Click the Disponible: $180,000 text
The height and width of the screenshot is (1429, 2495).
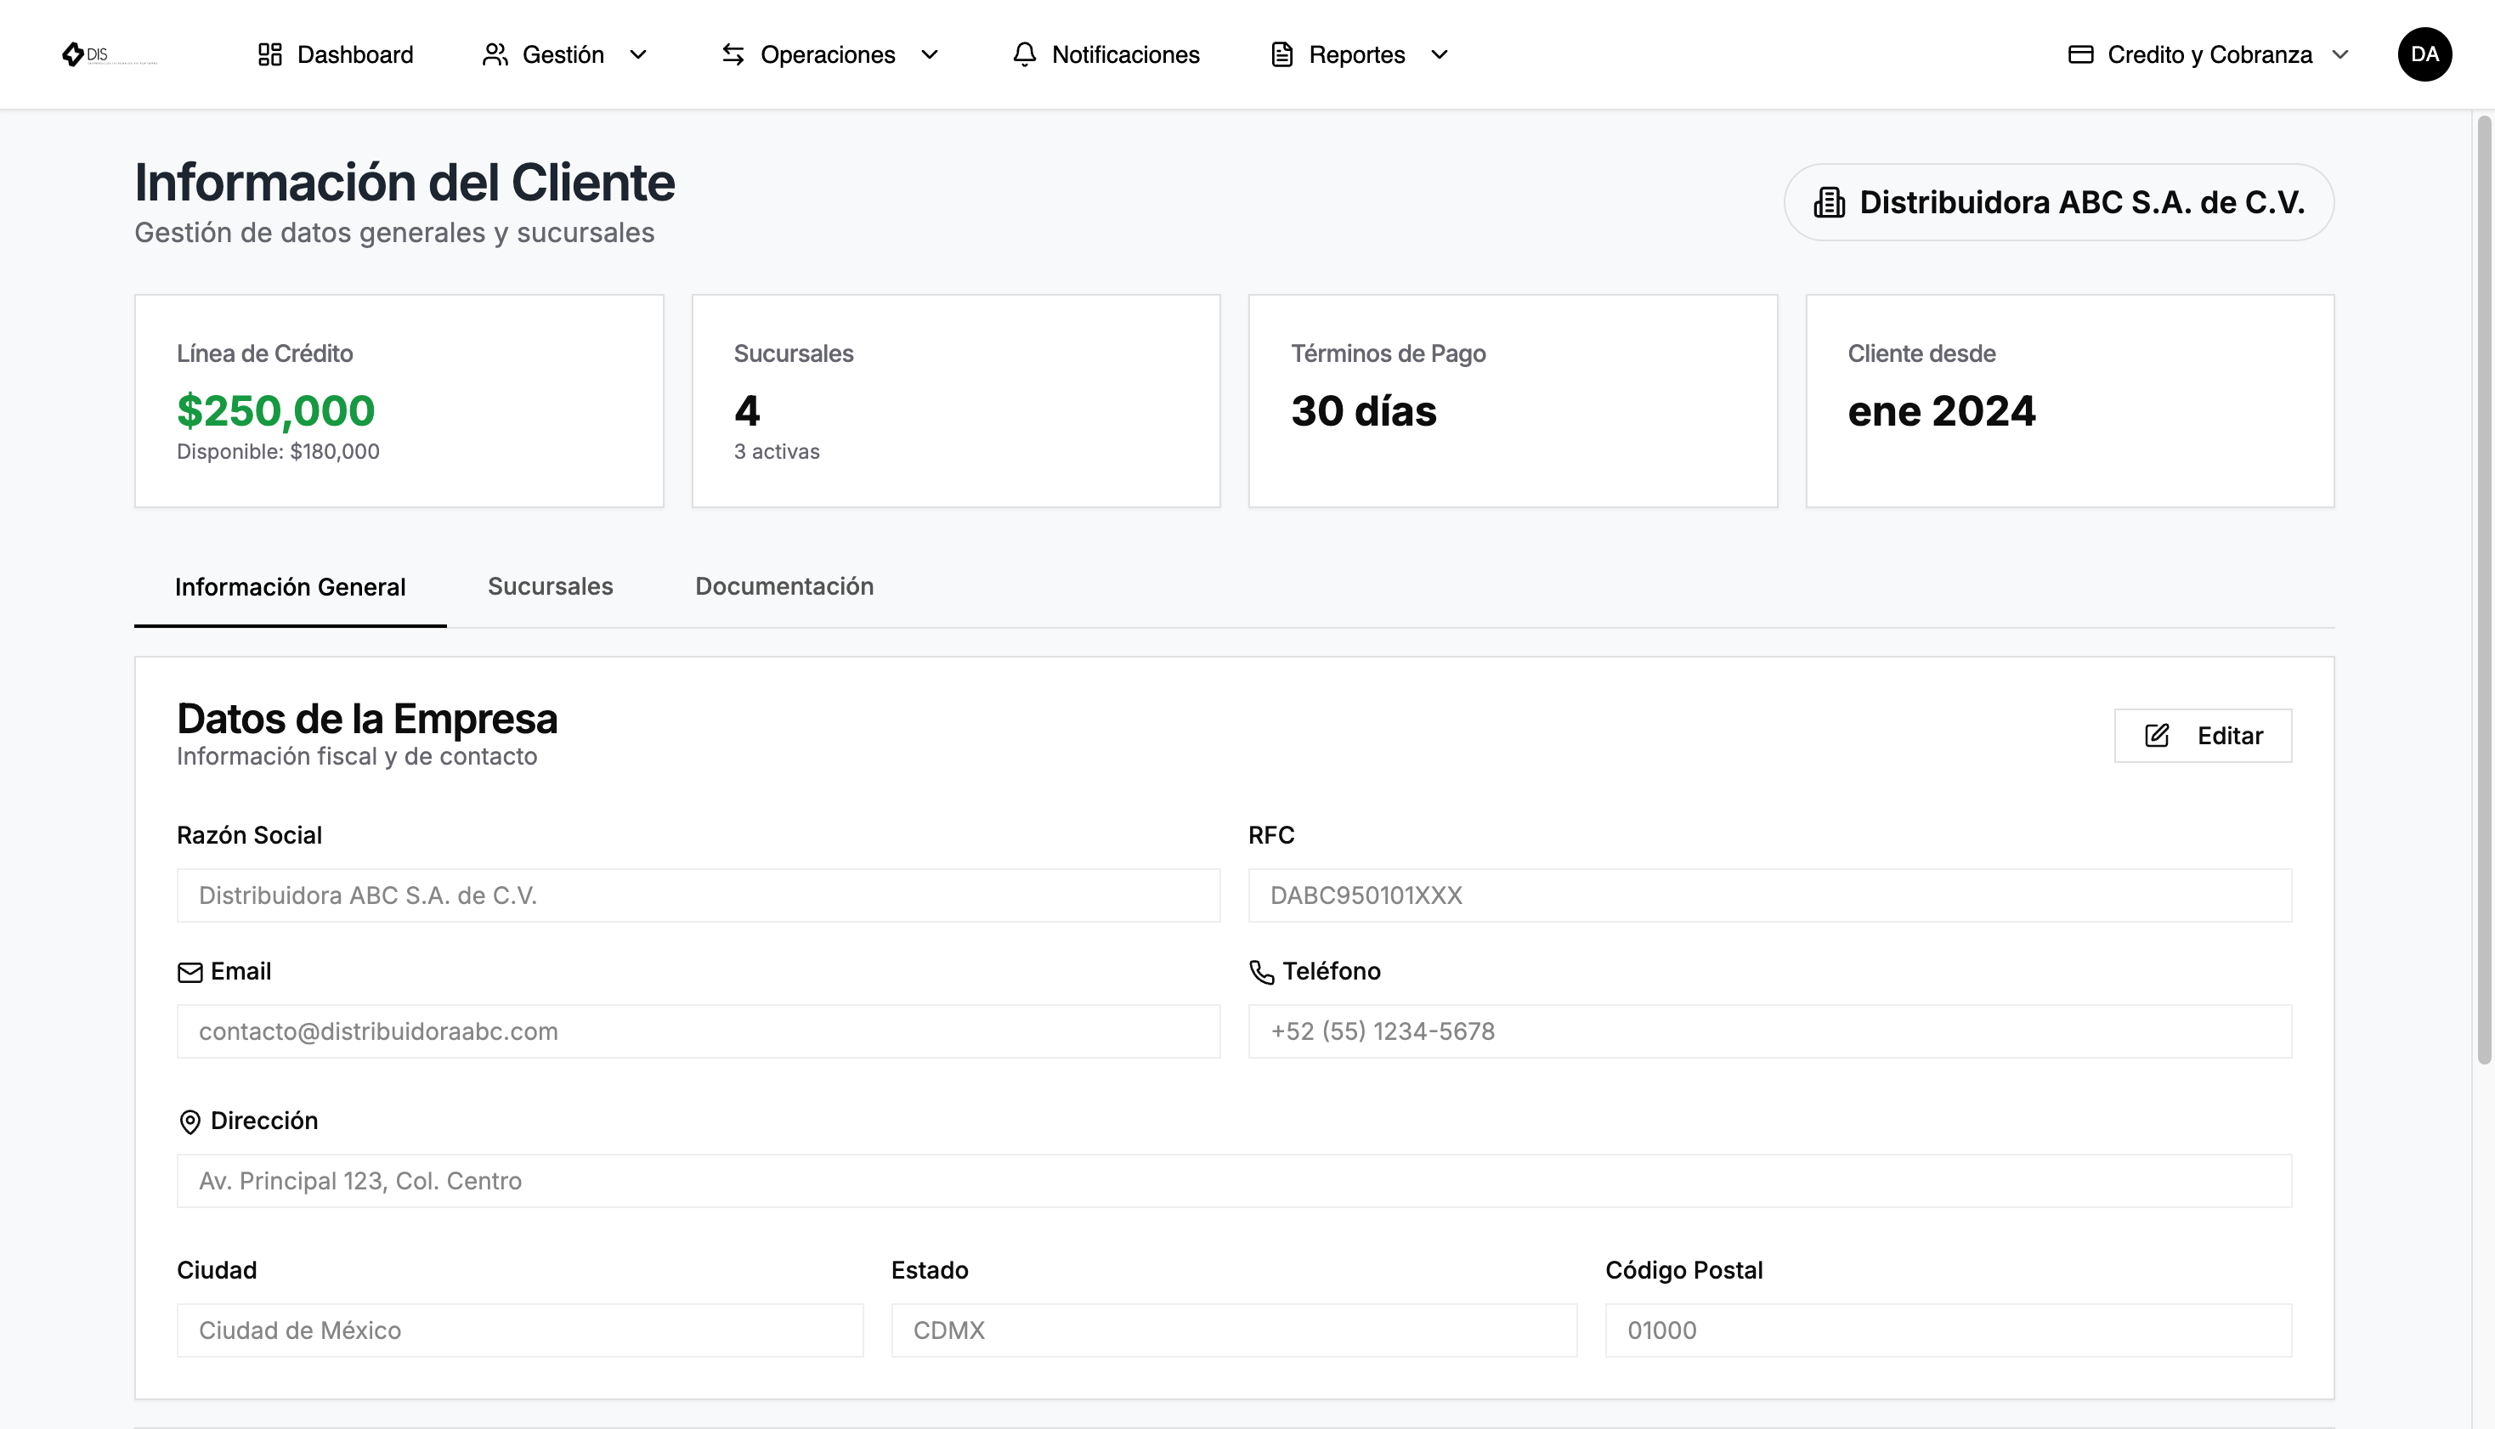tap(278, 451)
